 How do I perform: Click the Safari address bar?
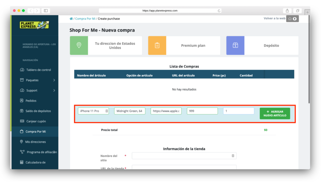160,11
